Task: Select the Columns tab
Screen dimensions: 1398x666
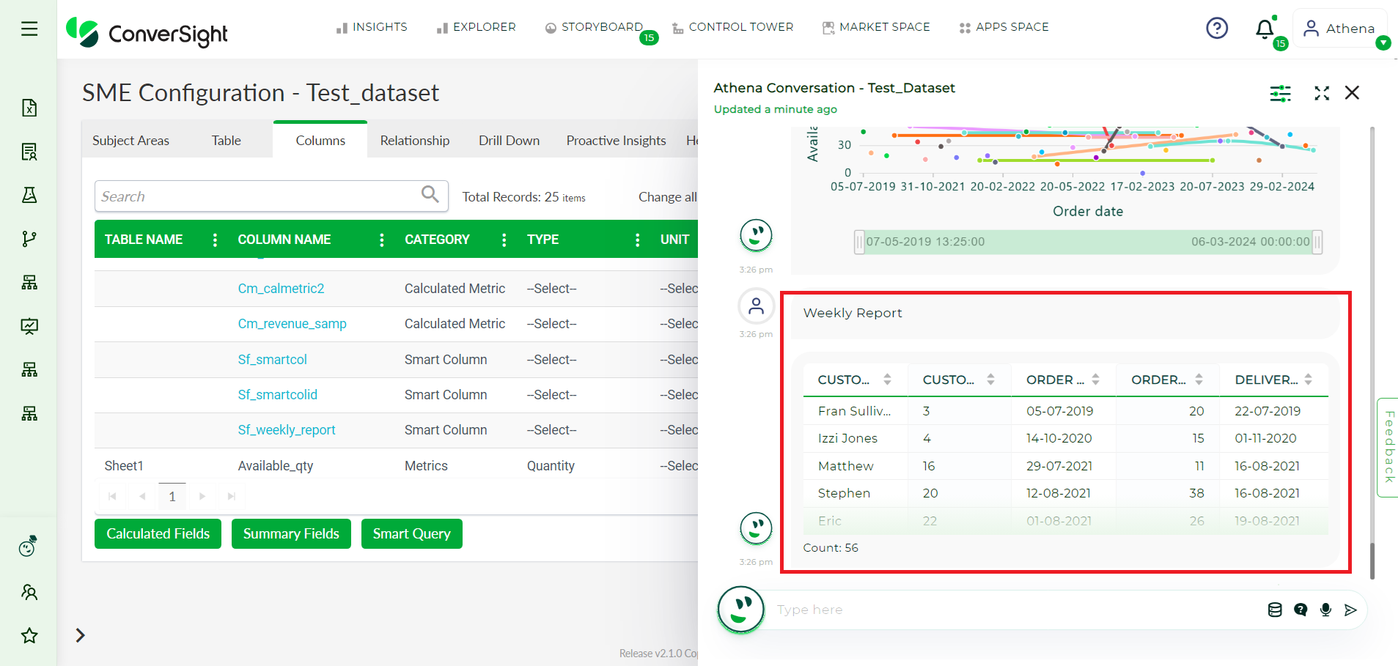Action: (320, 140)
